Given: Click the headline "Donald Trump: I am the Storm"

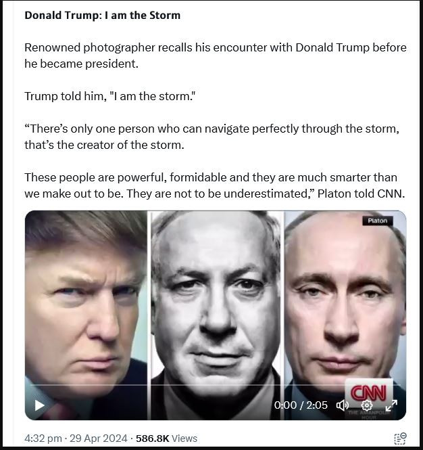Looking at the screenshot, I should click(x=102, y=15).
